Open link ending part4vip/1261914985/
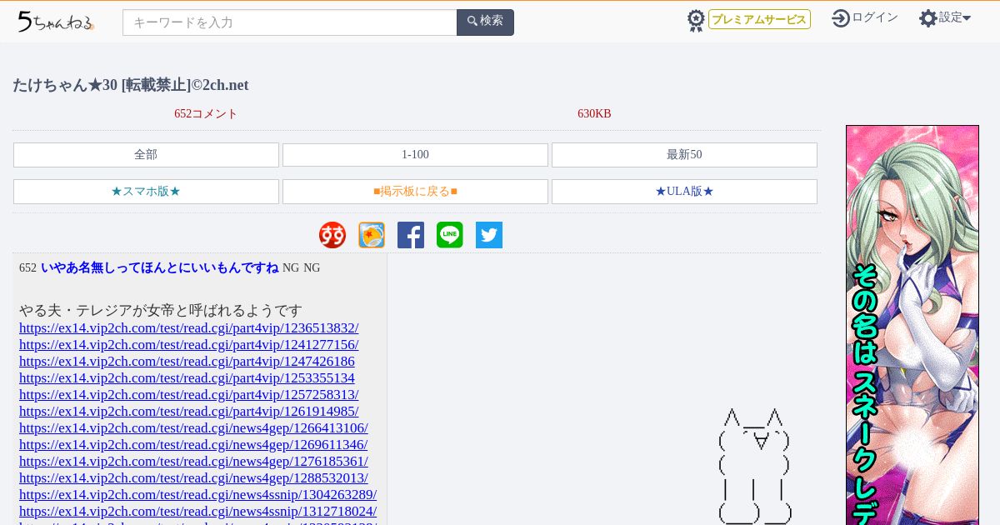Viewport: 1000px width, 525px height. point(189,412)
